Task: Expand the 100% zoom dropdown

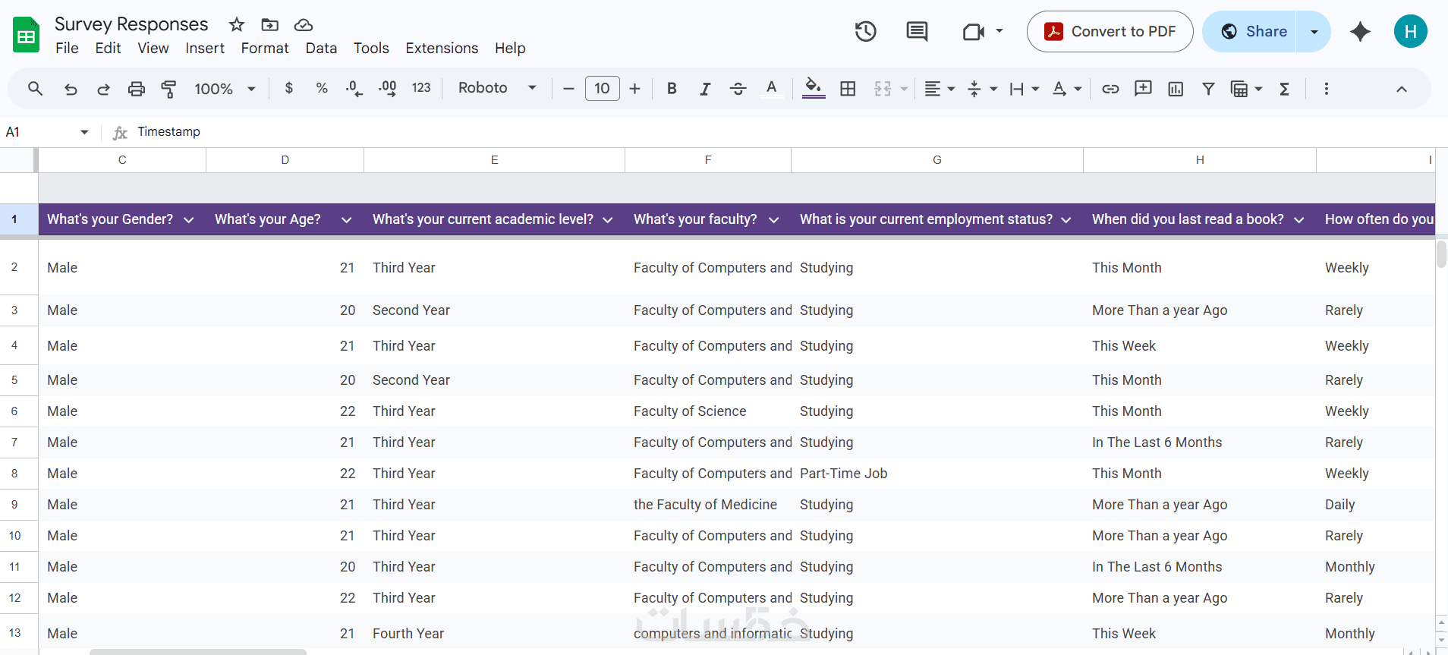Action: 225,89
